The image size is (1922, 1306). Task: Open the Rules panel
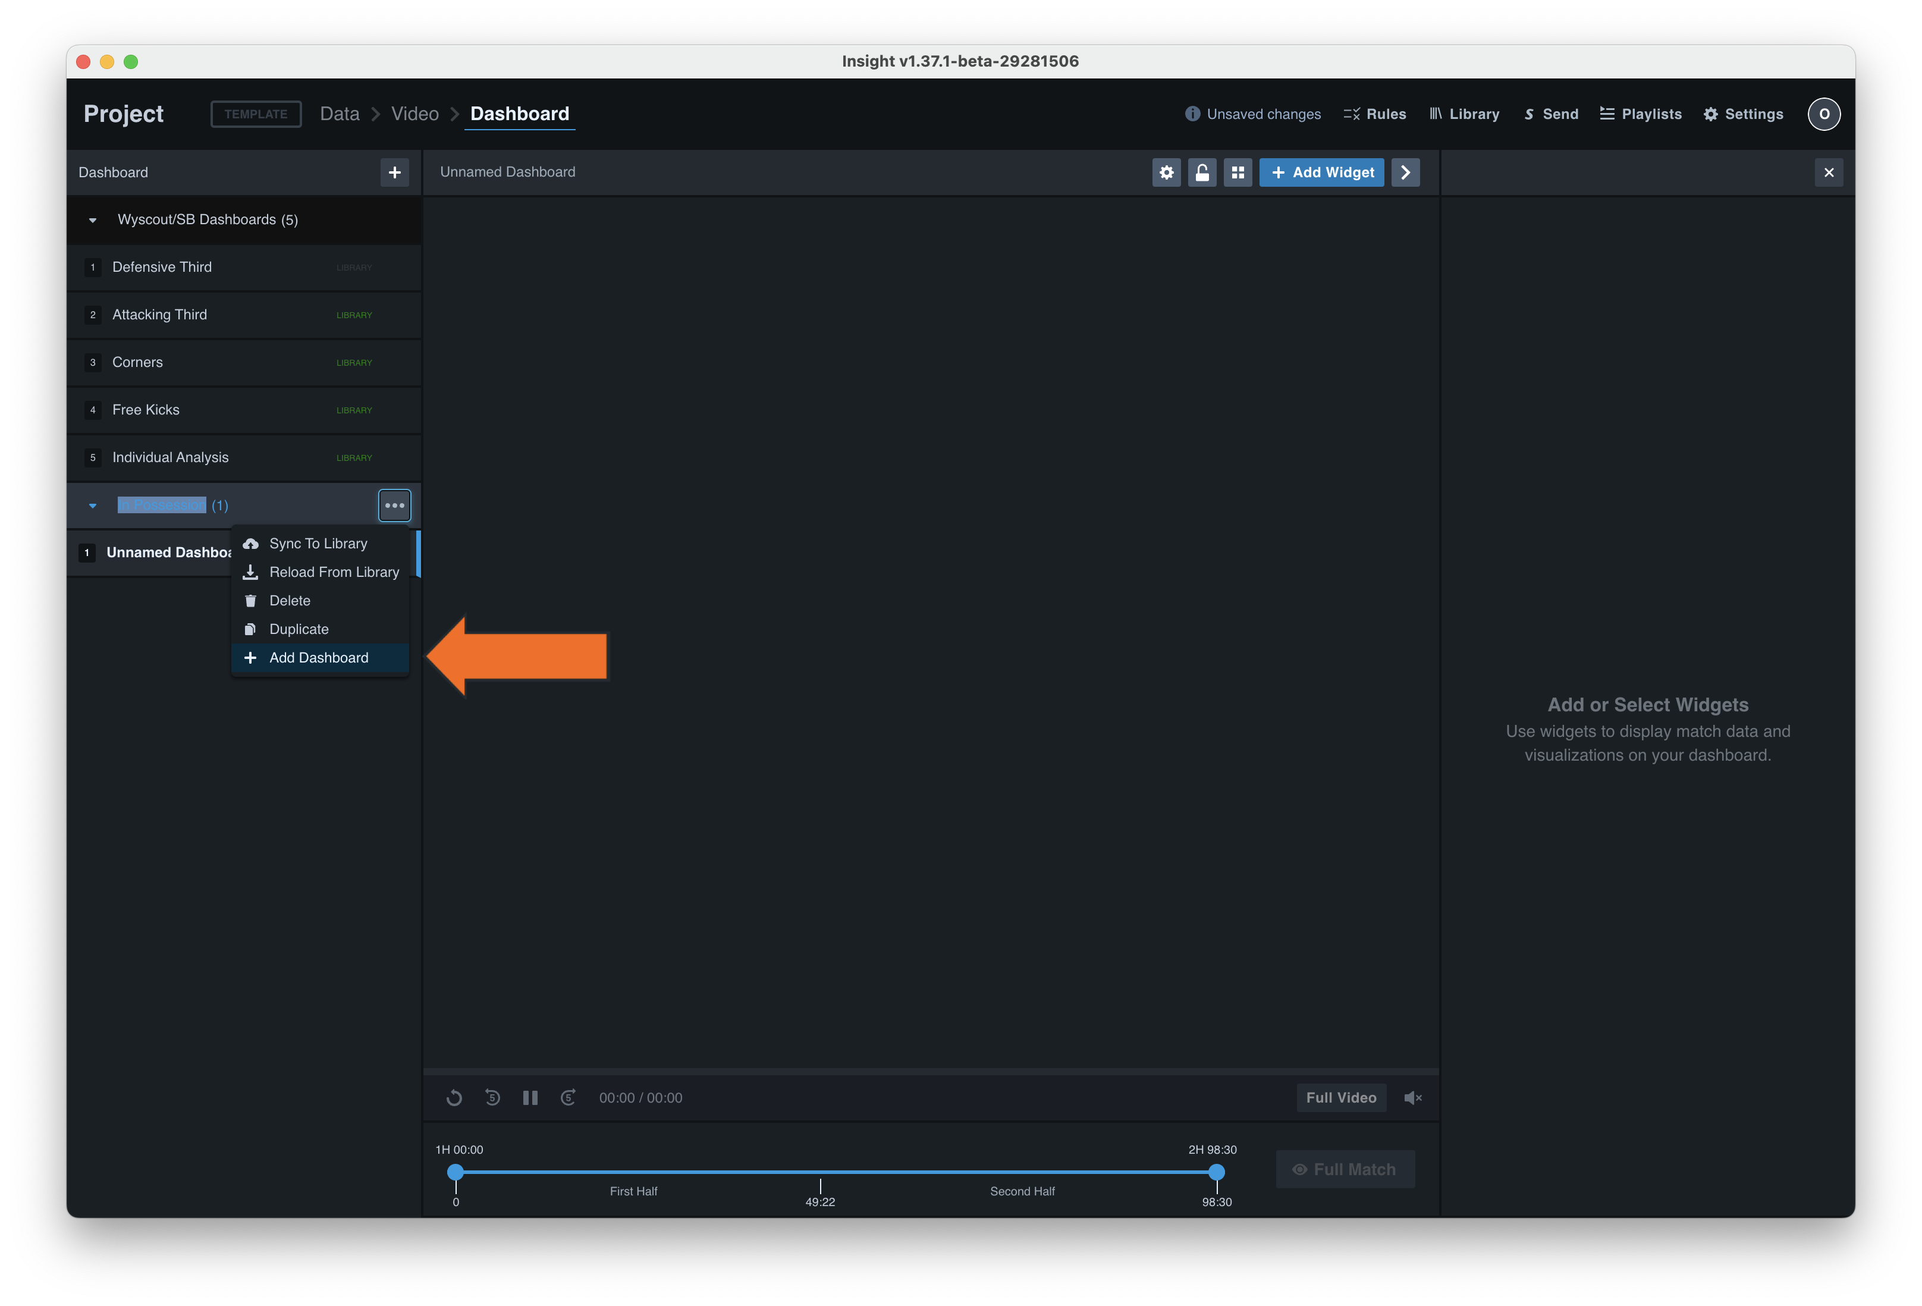[1374, 114]
